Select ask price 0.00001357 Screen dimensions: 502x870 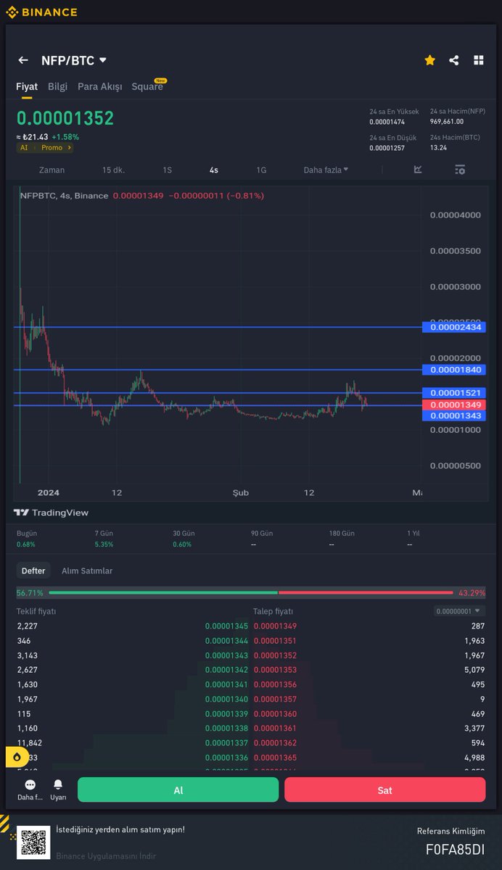275,699
